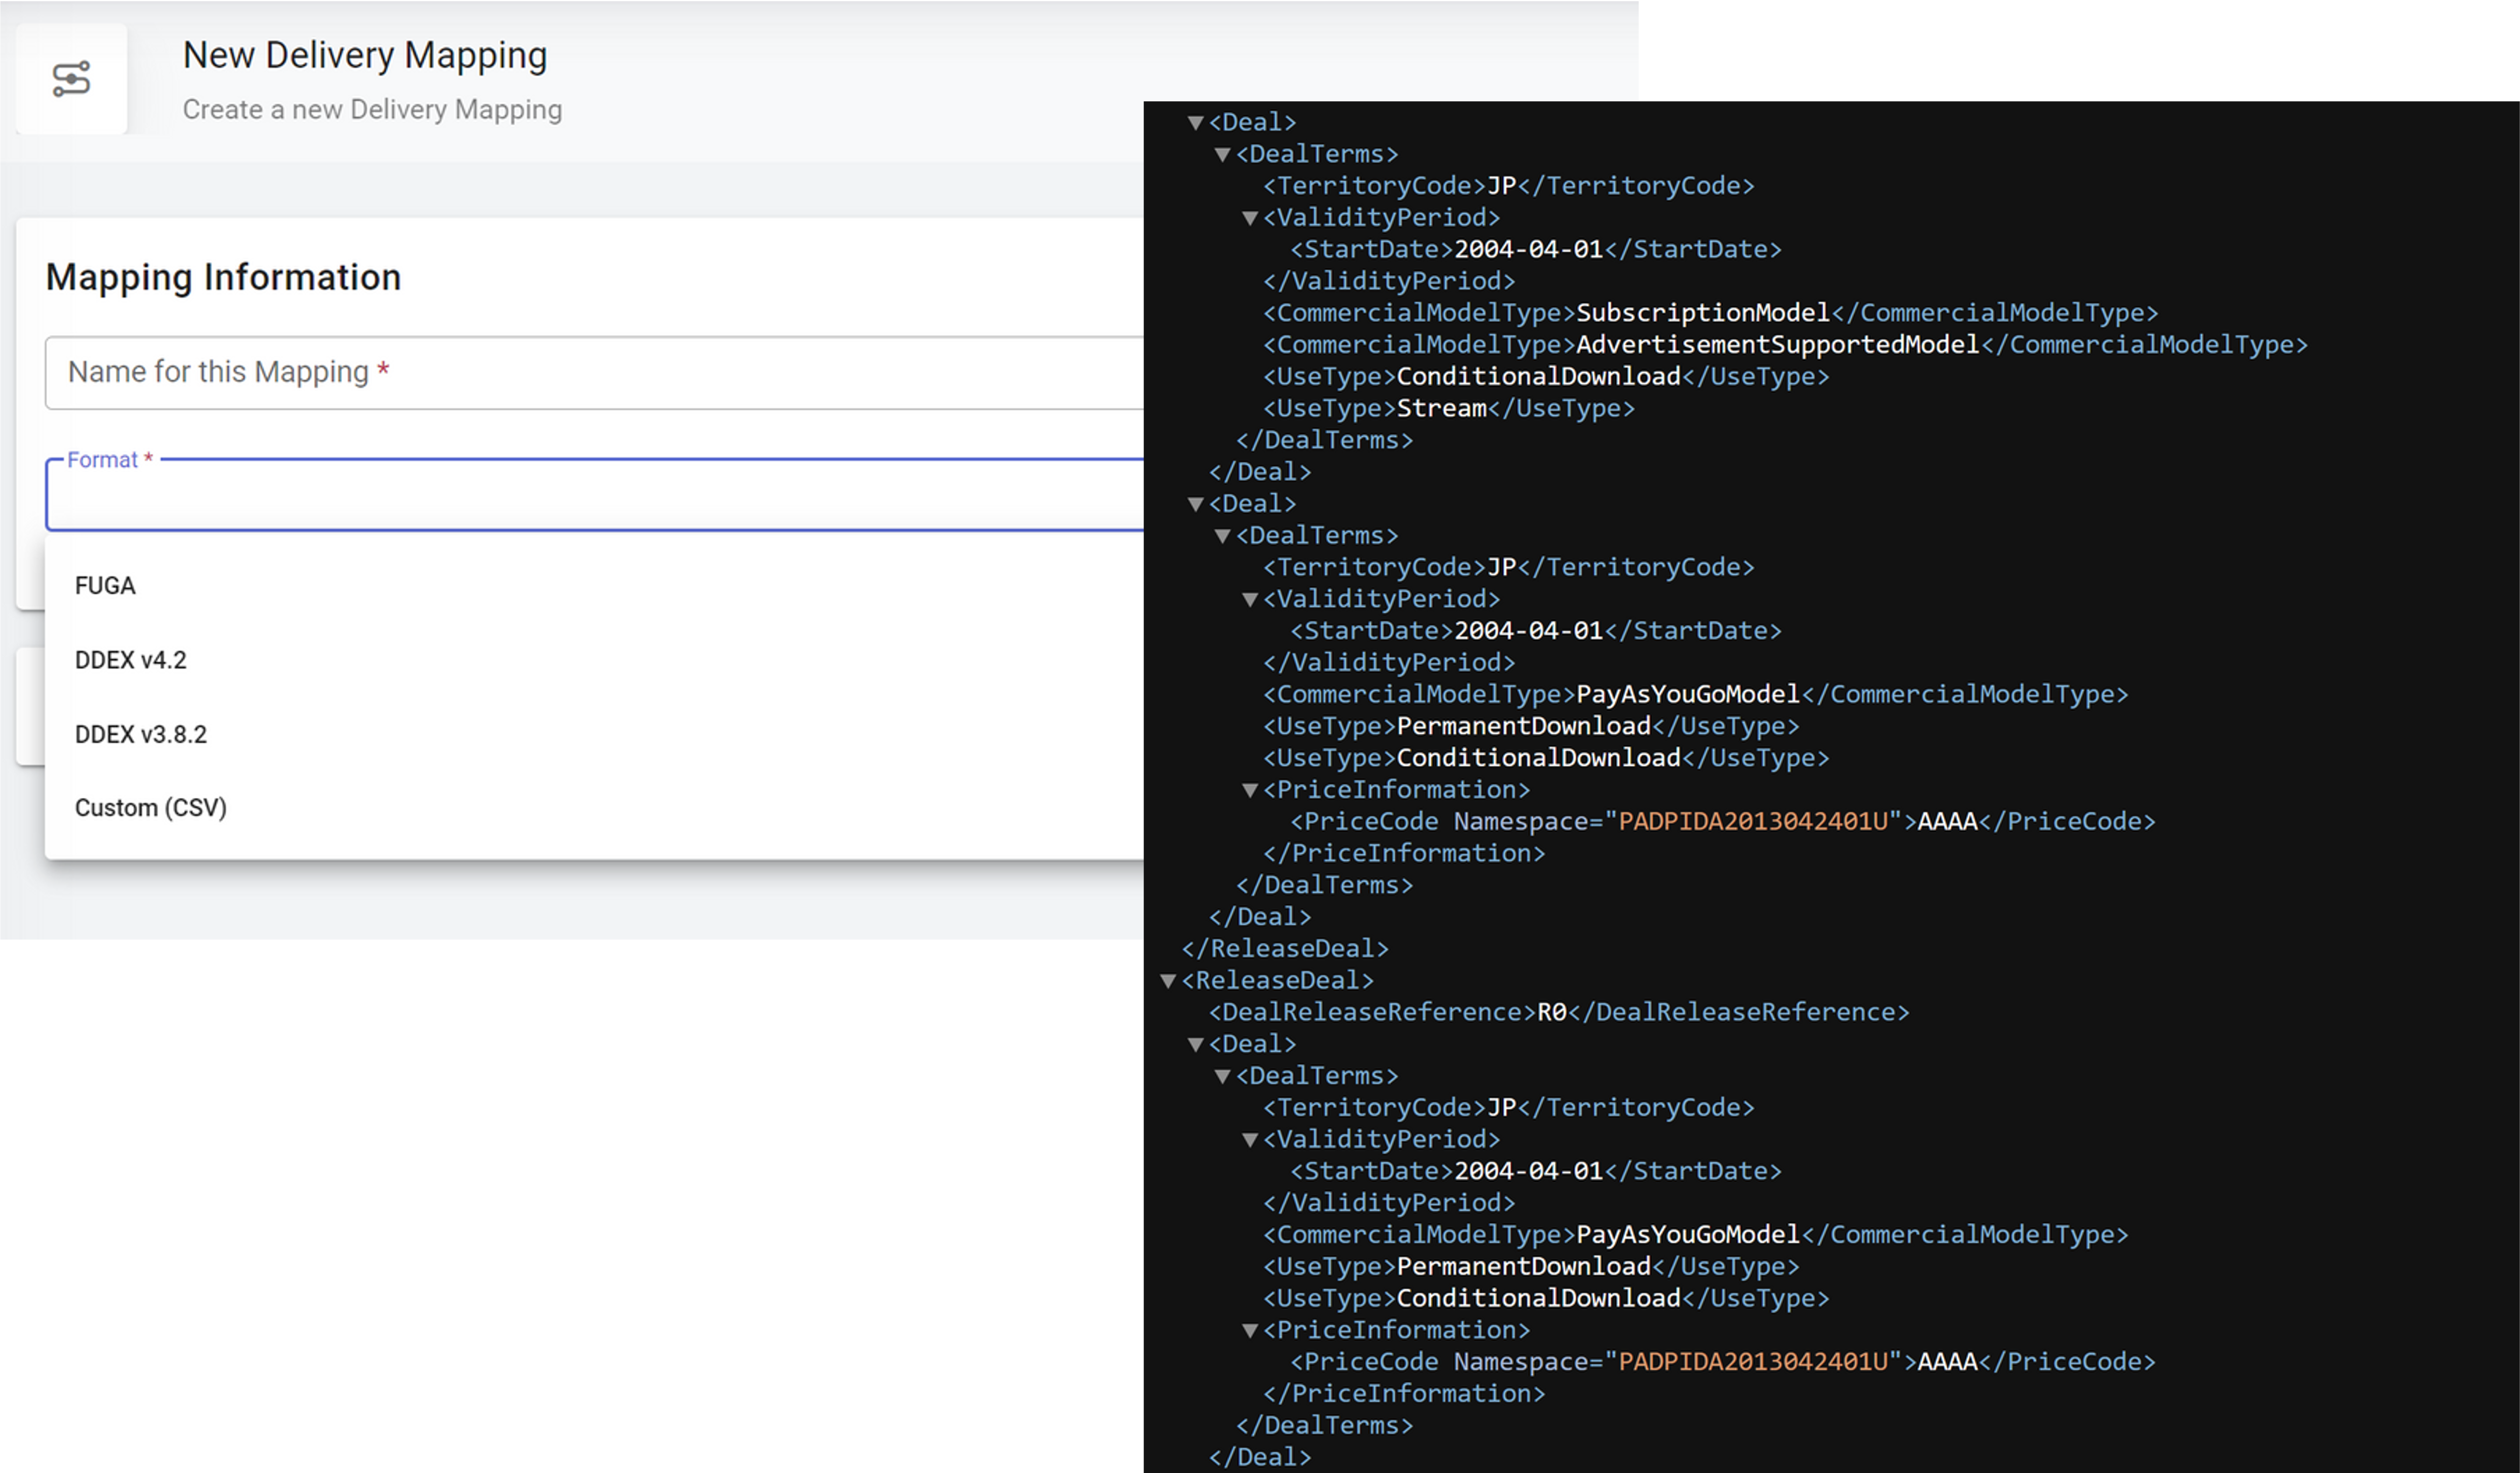The height and width of the screenshot is (1473, 2520).
Task: Collapse the first ValidityPeriod triangle
Action: (x=1249, y=218)
